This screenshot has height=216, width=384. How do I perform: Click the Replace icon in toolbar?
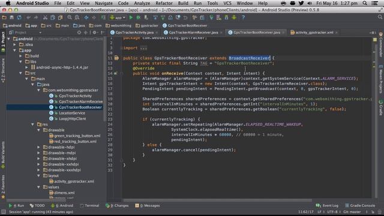tap(77, 17)
